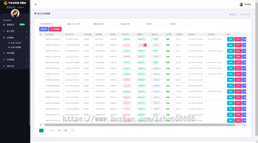The image size is (258, 143).
Task: Click the heart icon beside the 支付订单管理 title
Action: (x=36, y=13)
